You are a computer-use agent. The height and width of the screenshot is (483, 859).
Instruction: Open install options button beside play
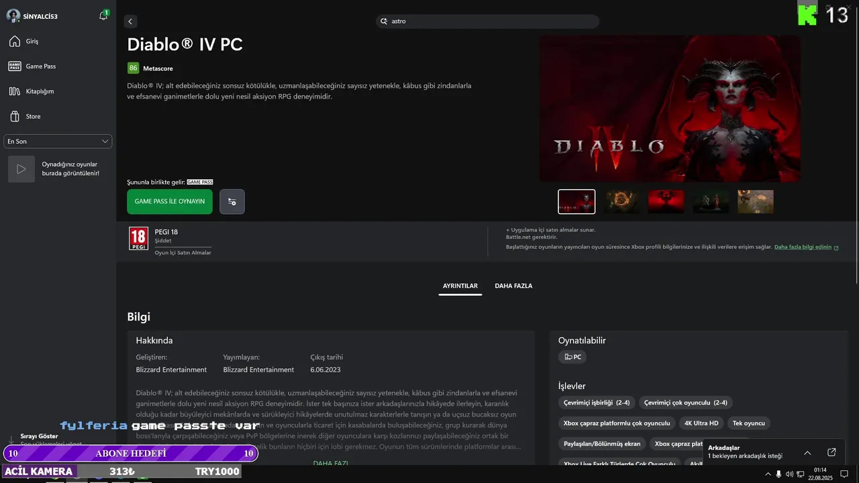tap(232, 201)
